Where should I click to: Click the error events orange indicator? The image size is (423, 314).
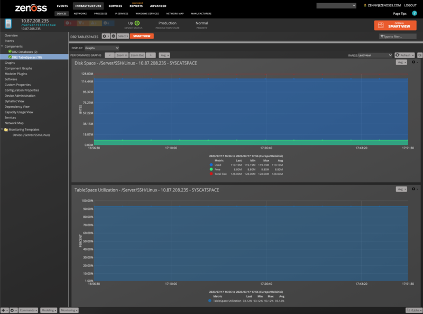coord(83,23)
